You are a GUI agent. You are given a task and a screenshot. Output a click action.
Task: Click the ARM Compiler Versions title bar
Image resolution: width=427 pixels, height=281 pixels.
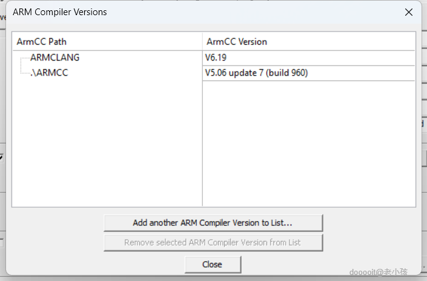pos(182,12)
